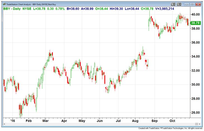Click the '0.78%' percent change value
Image resolution: width=204 pixels, height=131 pixels.
pos(60,9)
